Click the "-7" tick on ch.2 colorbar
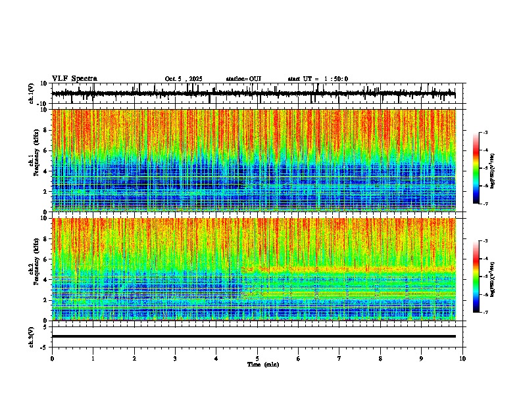 tap(485, 313)
